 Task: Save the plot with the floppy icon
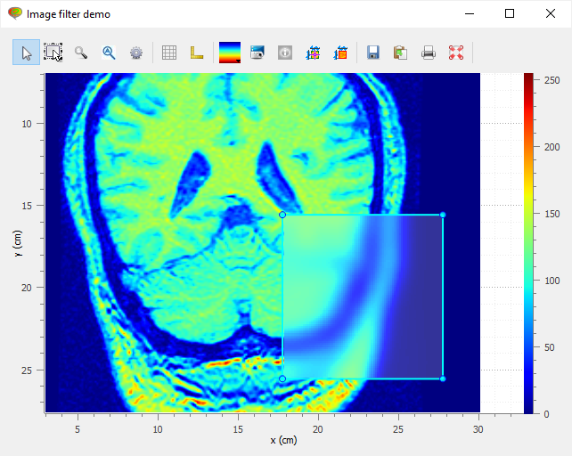tap(372, 53)
